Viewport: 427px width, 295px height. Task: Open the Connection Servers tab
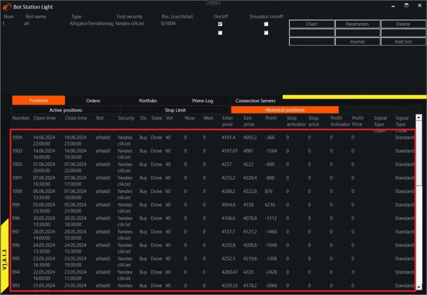click(255, 100)
